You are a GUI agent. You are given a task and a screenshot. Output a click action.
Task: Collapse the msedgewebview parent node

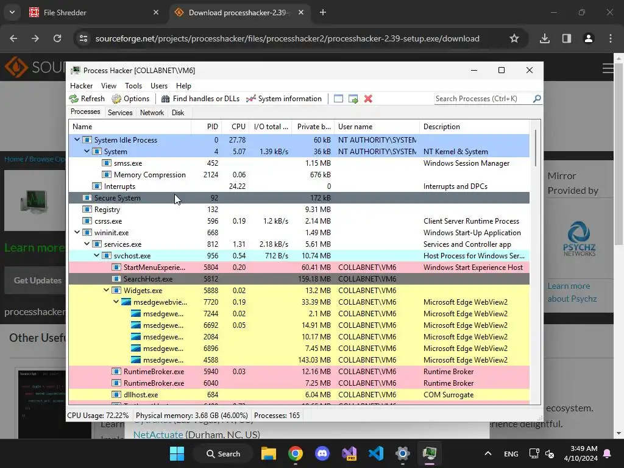click(116, 302)
